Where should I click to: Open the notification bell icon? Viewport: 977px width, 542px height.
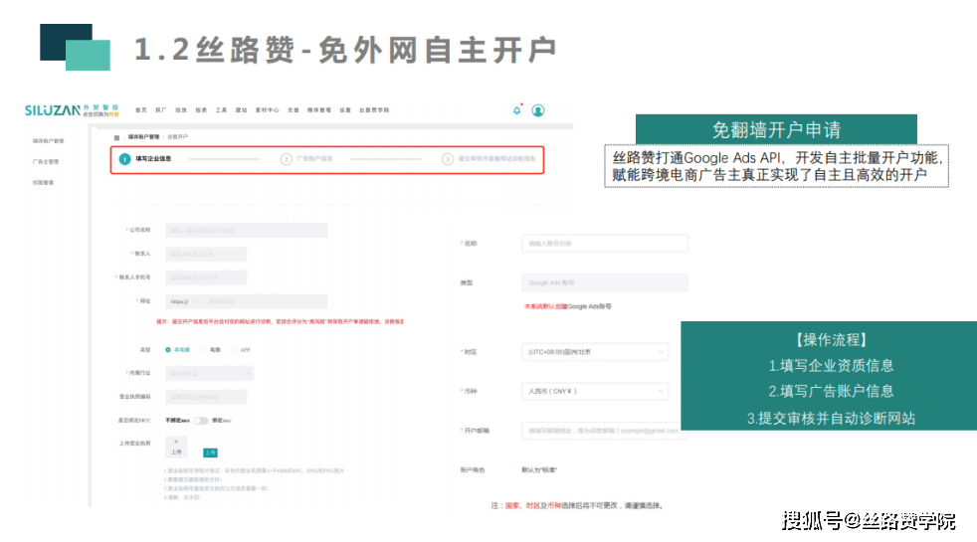(516, 110)
